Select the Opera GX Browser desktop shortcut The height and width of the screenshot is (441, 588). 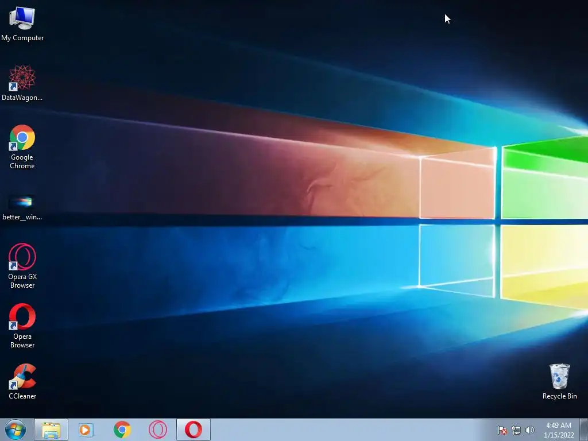(x=22, y=266)
